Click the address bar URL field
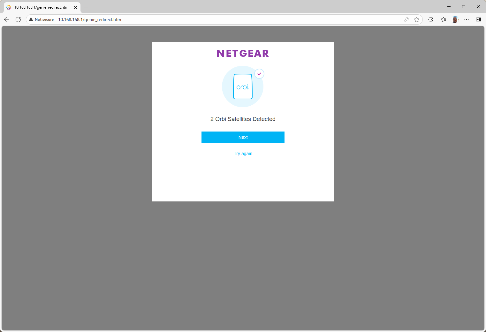 (224, 19)
